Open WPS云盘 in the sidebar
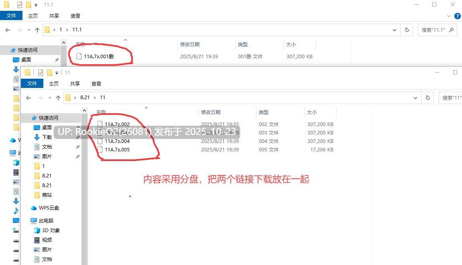This screenshot has width=462, height=265. click(49, 208)
